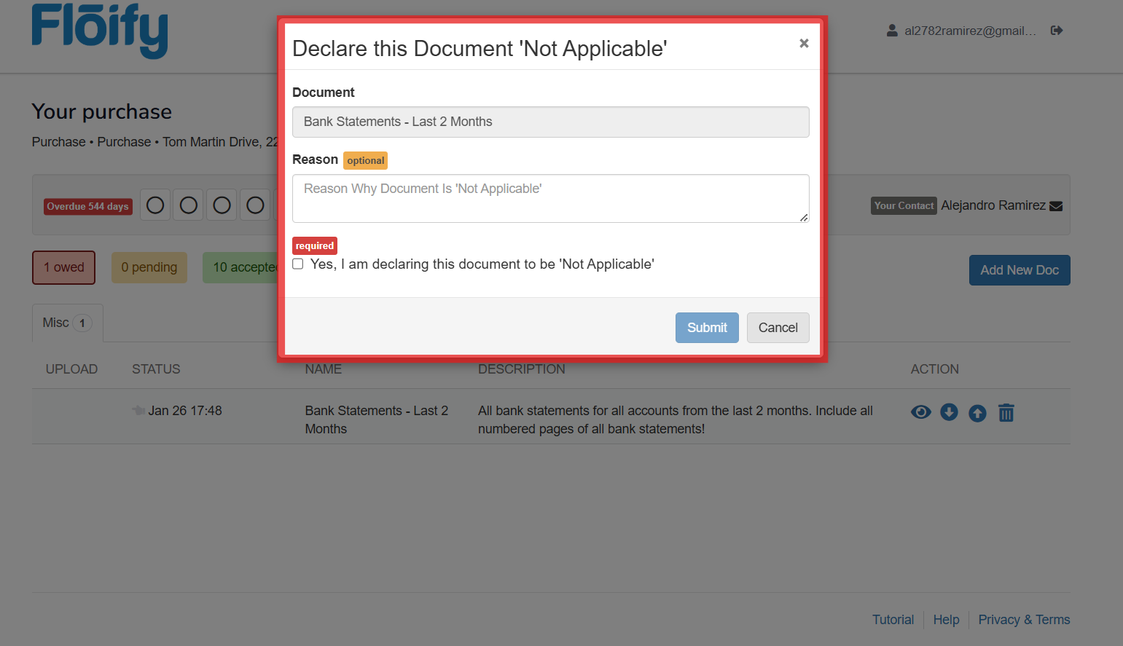This screenshot has width=1123, height=646.
Task: Click the pin icon next to Jan 26 timestamp
Action: (138, 410)
